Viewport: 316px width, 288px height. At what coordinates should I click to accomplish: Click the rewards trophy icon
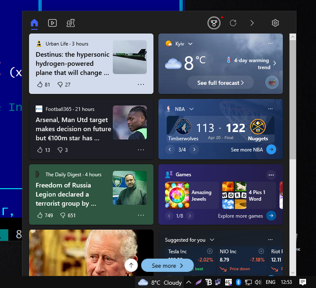click(214, 23)
